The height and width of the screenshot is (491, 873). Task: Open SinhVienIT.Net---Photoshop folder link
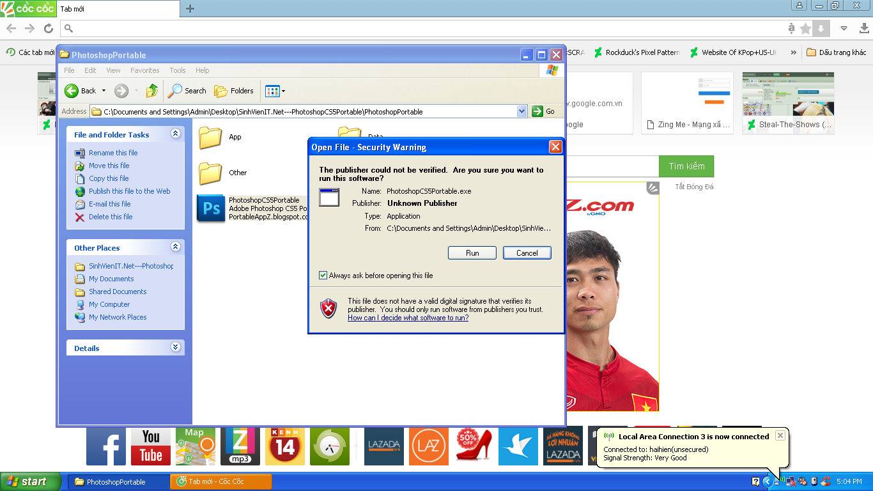(131, 266)
